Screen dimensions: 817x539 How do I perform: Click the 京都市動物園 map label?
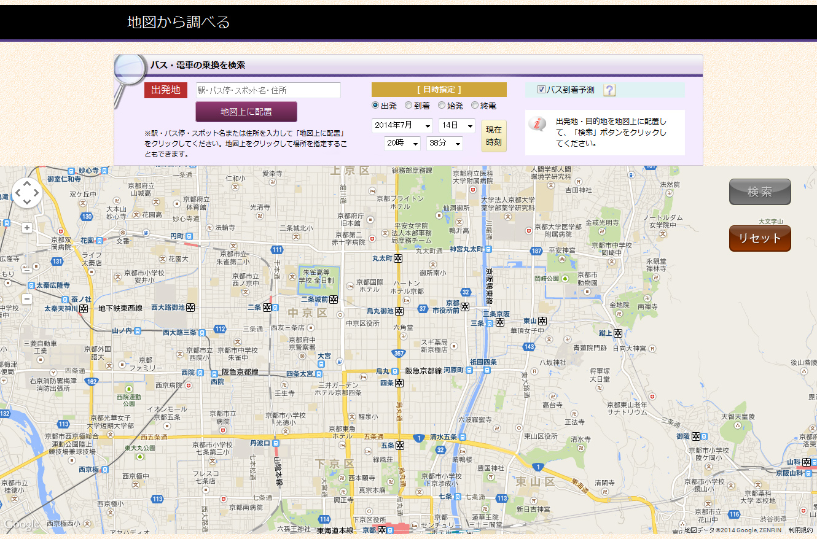pyautogui.click(x=587, y=279)
